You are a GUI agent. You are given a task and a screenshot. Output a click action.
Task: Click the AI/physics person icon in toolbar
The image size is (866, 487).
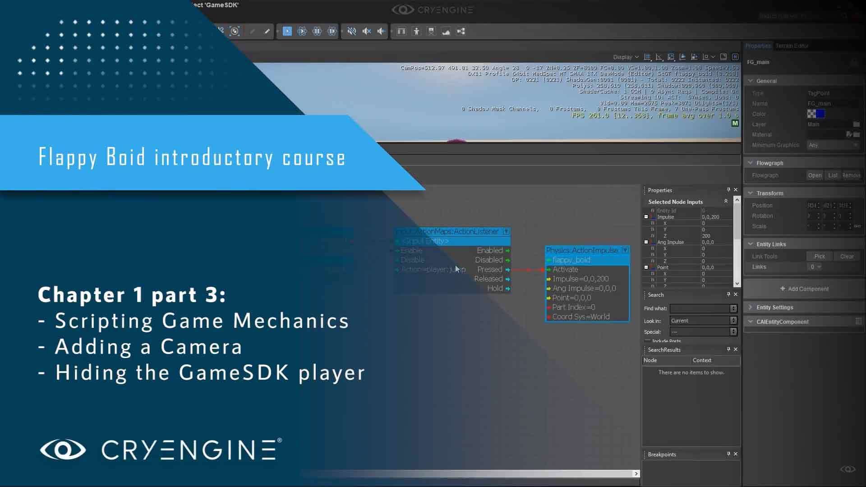(x=417, y=31)
